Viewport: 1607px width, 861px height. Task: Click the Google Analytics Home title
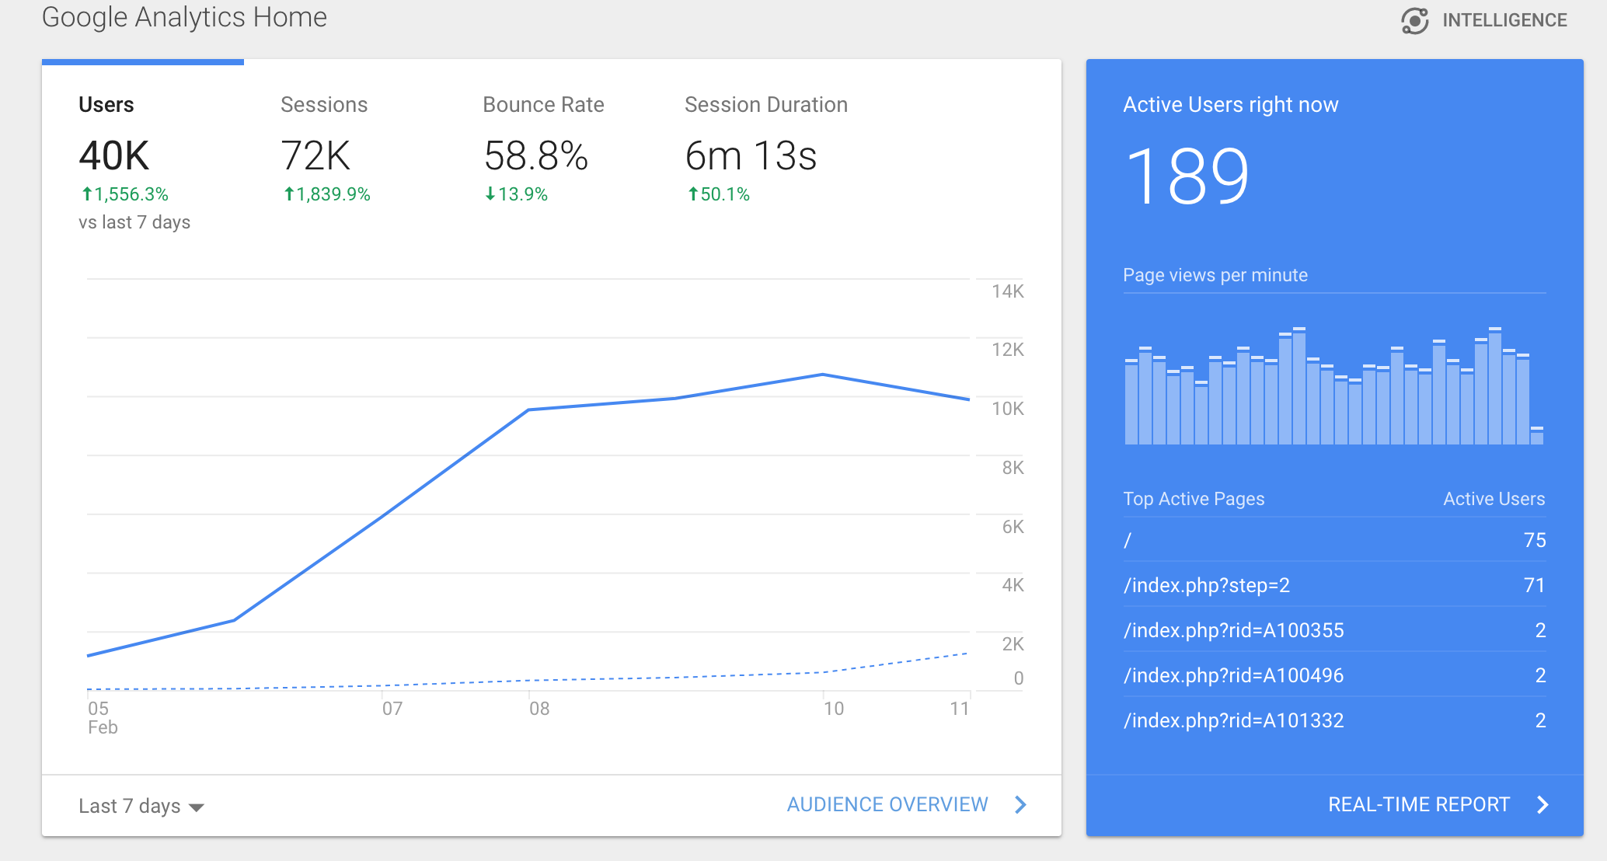point(184,17)
